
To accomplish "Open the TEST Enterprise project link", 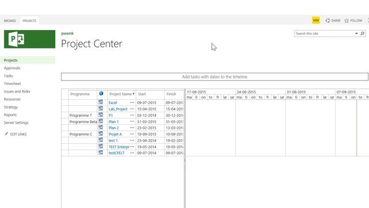I will point(119,147).
